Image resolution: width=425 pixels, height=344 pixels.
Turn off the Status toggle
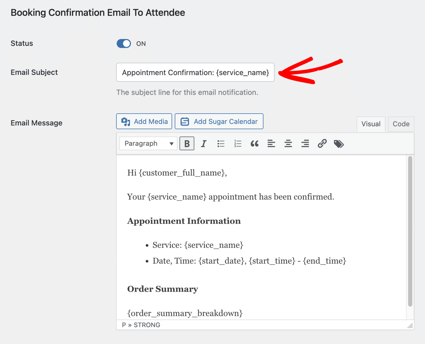[x=124, y=44]
